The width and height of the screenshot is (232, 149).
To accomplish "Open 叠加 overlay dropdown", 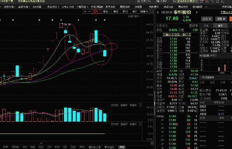I will 107,12.
